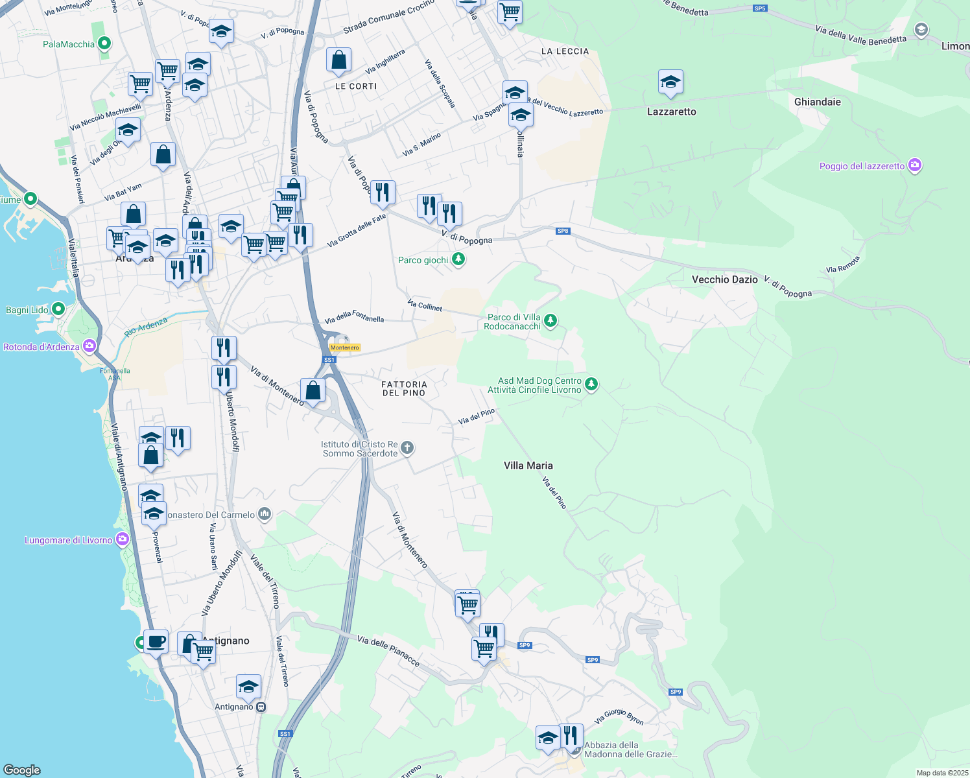970x778 pixels.
Task: Click the Poggio del lazzaretto camera pin
Action: pos(915,166)
